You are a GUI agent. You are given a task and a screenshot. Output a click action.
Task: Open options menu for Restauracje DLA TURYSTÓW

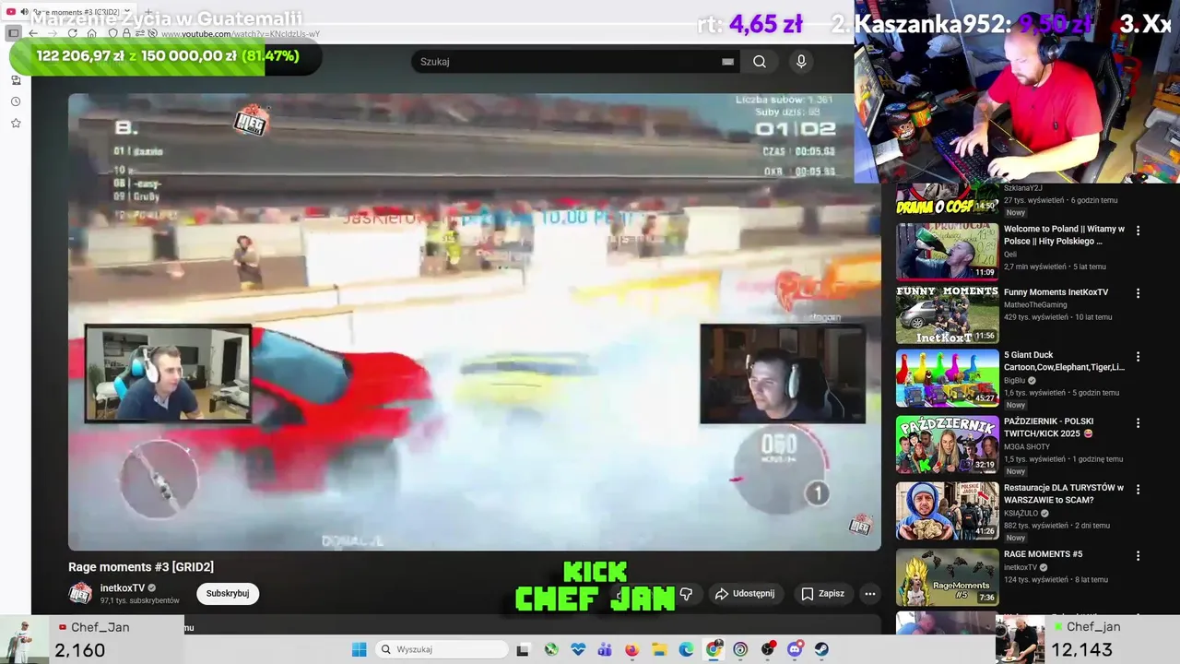(x=1138, y=489)
